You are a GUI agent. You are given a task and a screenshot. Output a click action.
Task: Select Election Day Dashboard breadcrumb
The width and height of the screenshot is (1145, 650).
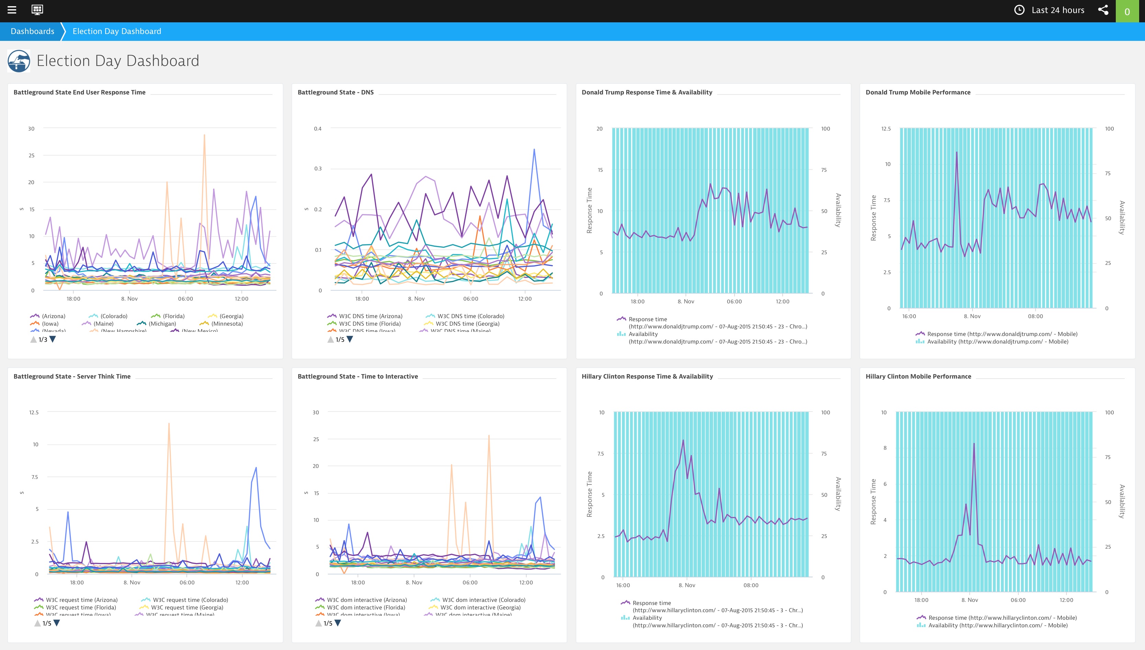click(x=117, y=31)
